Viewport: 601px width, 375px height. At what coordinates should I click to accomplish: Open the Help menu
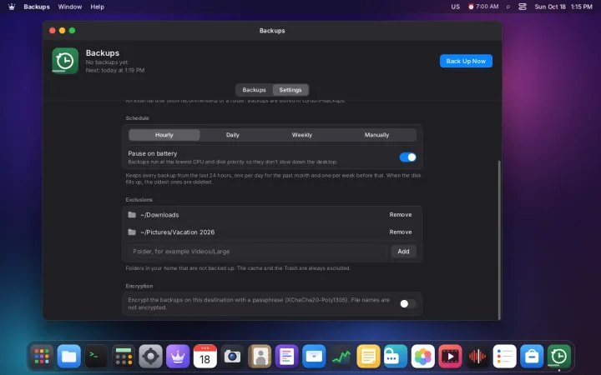(x=98, y=7)
